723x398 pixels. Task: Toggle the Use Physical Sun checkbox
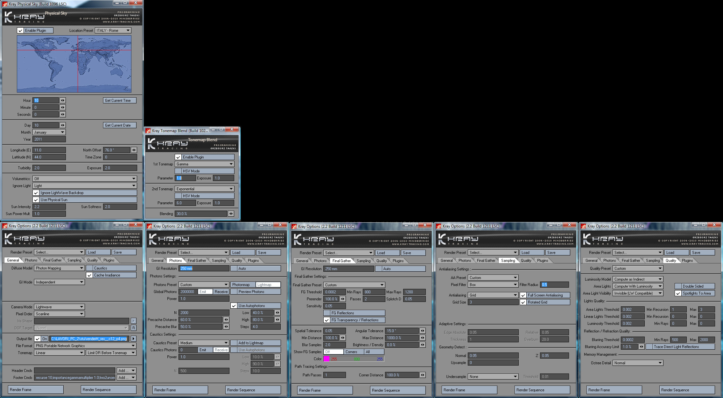[x=36, y=200]
